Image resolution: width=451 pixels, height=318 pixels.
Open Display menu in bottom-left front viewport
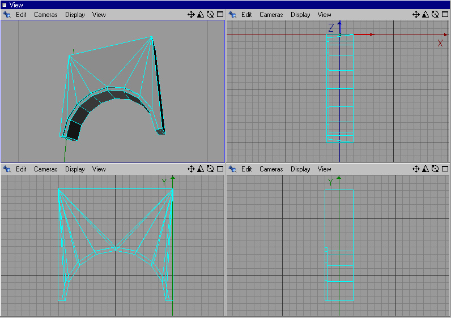tap(75, 169)
